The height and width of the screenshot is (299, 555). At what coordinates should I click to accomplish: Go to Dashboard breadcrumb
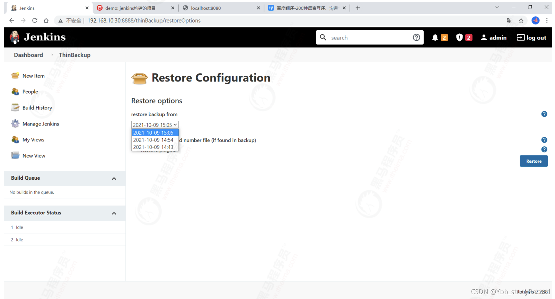coord(28,55)
